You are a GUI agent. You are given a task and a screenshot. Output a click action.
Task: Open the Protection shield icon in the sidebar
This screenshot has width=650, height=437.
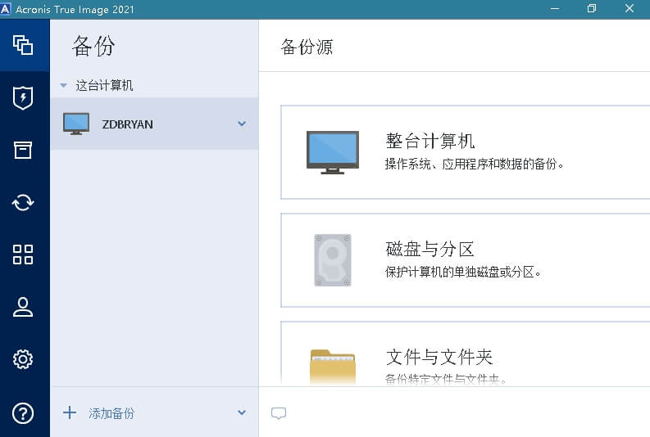tap(23, 98)
